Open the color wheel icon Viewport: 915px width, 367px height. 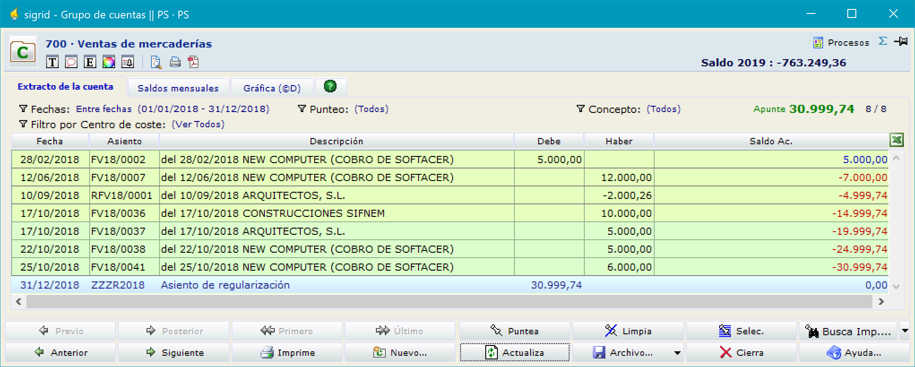pos(109,62)
